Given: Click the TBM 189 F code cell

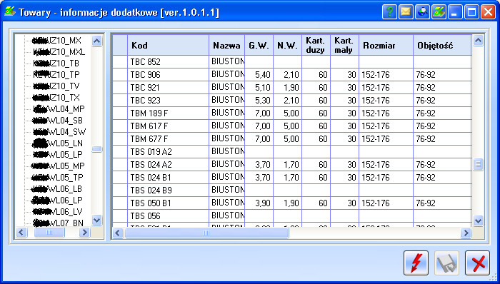Looking at the screenshot, I should pyautogui.click(x=168, y=113).
